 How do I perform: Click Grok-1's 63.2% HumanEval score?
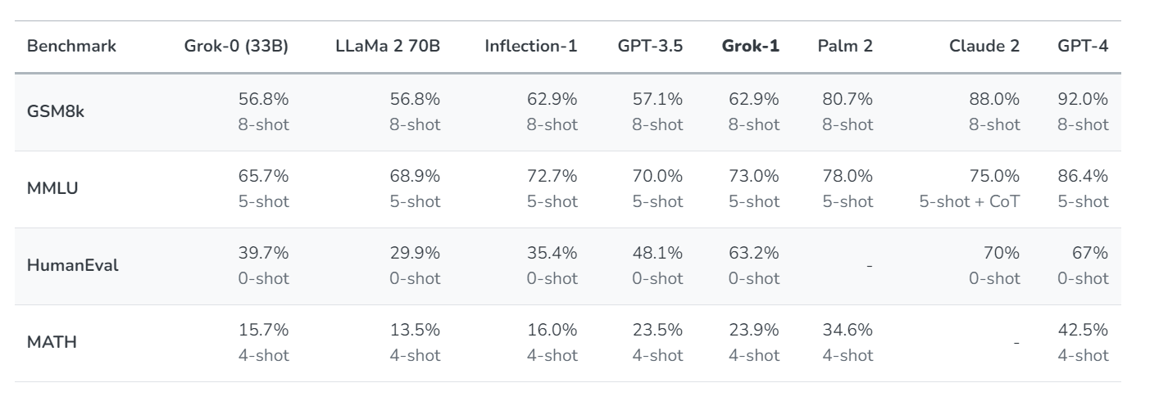[x=754, y=253]
